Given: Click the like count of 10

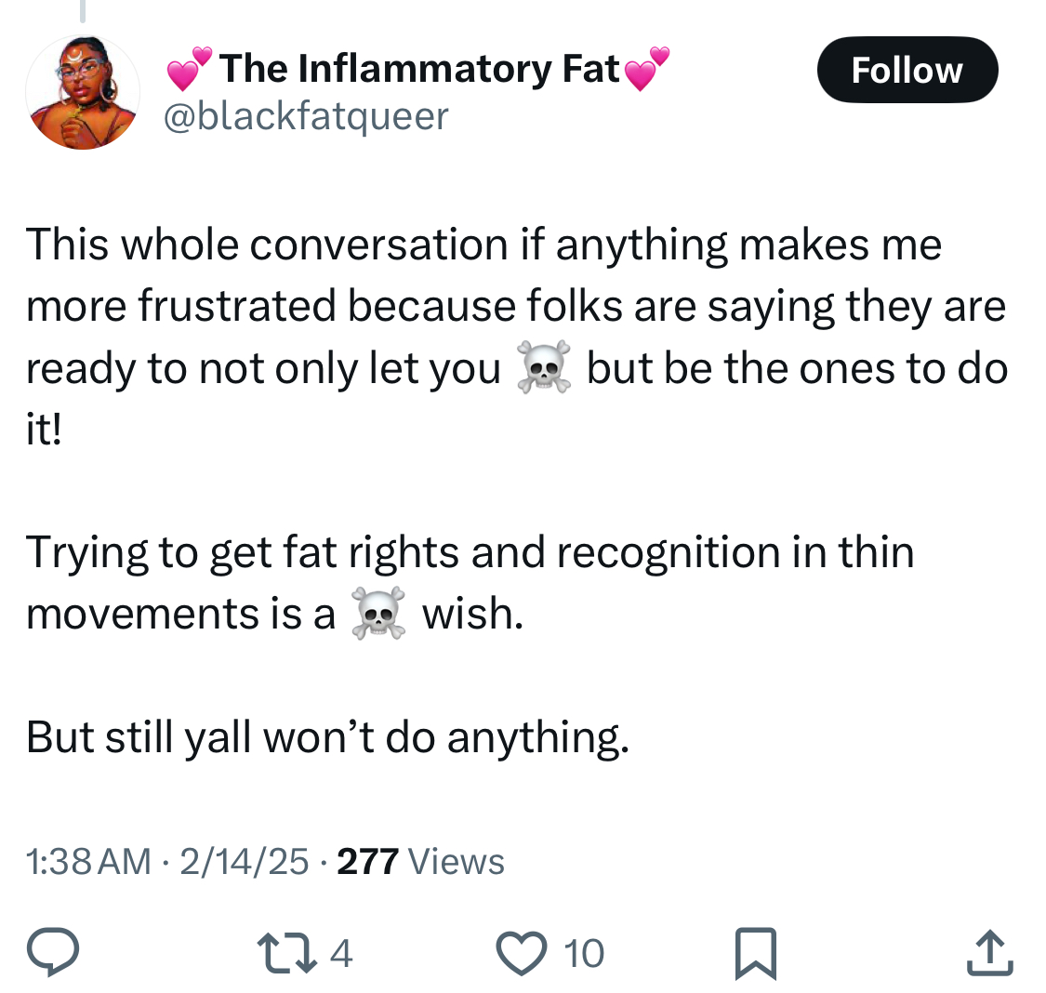Looking at the screenshot, I should [x=584, y=953].
